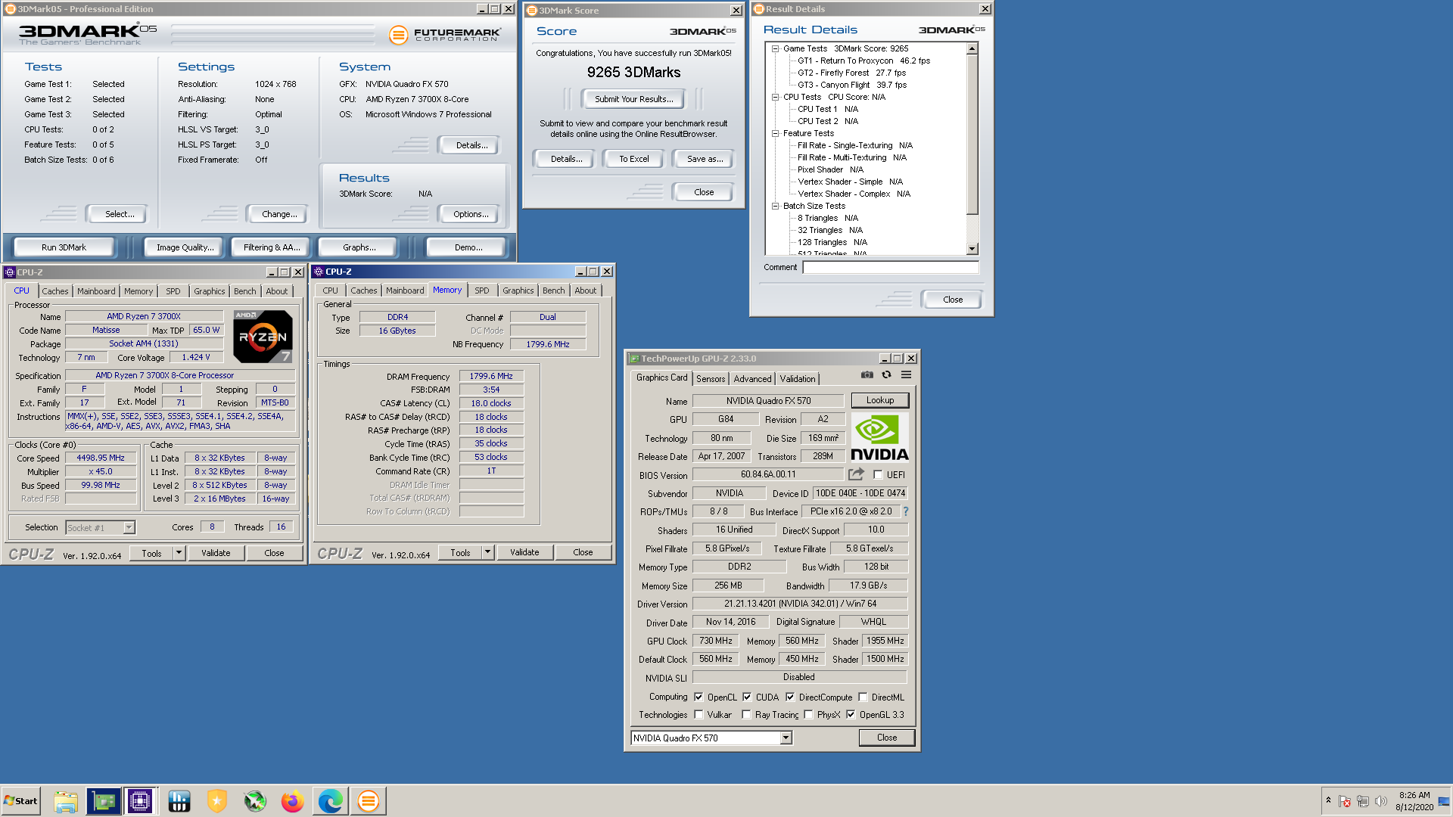This screenshot has height=817, width=1453.
Task: Switch to Advanced tab in GPU-Z
Action: pos(752,379)
